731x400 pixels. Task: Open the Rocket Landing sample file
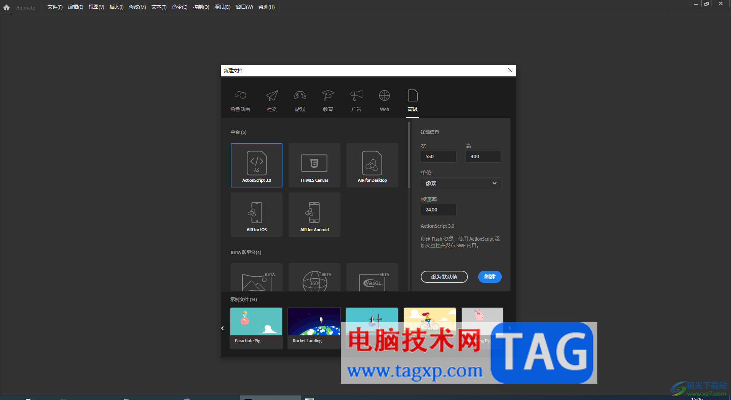[314, 328]
